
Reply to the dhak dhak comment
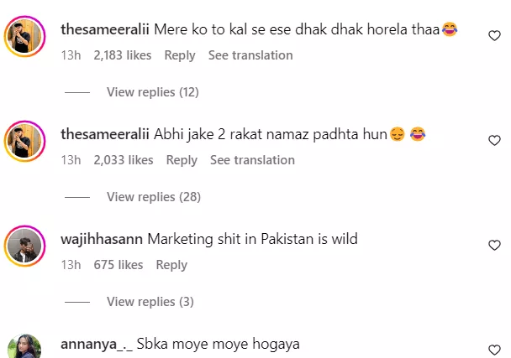pos(180,55)
